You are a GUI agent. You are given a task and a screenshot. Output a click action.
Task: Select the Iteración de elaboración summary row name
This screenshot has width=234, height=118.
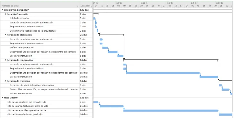19,35
